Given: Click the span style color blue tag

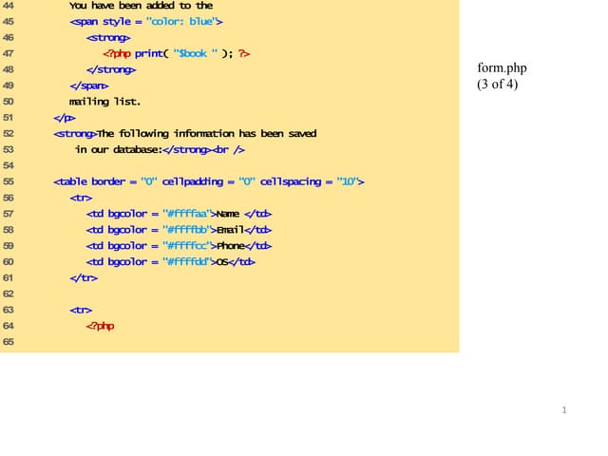Looking at the screenshot, I should 146,21.
